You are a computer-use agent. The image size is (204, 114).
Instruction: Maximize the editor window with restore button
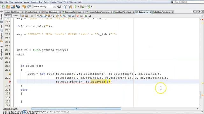pyautogui.click(x=202, y=12)
